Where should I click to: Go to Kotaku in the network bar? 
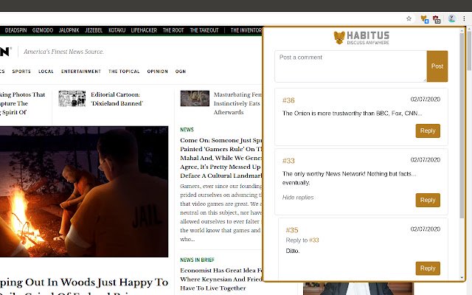pos(117,30)
